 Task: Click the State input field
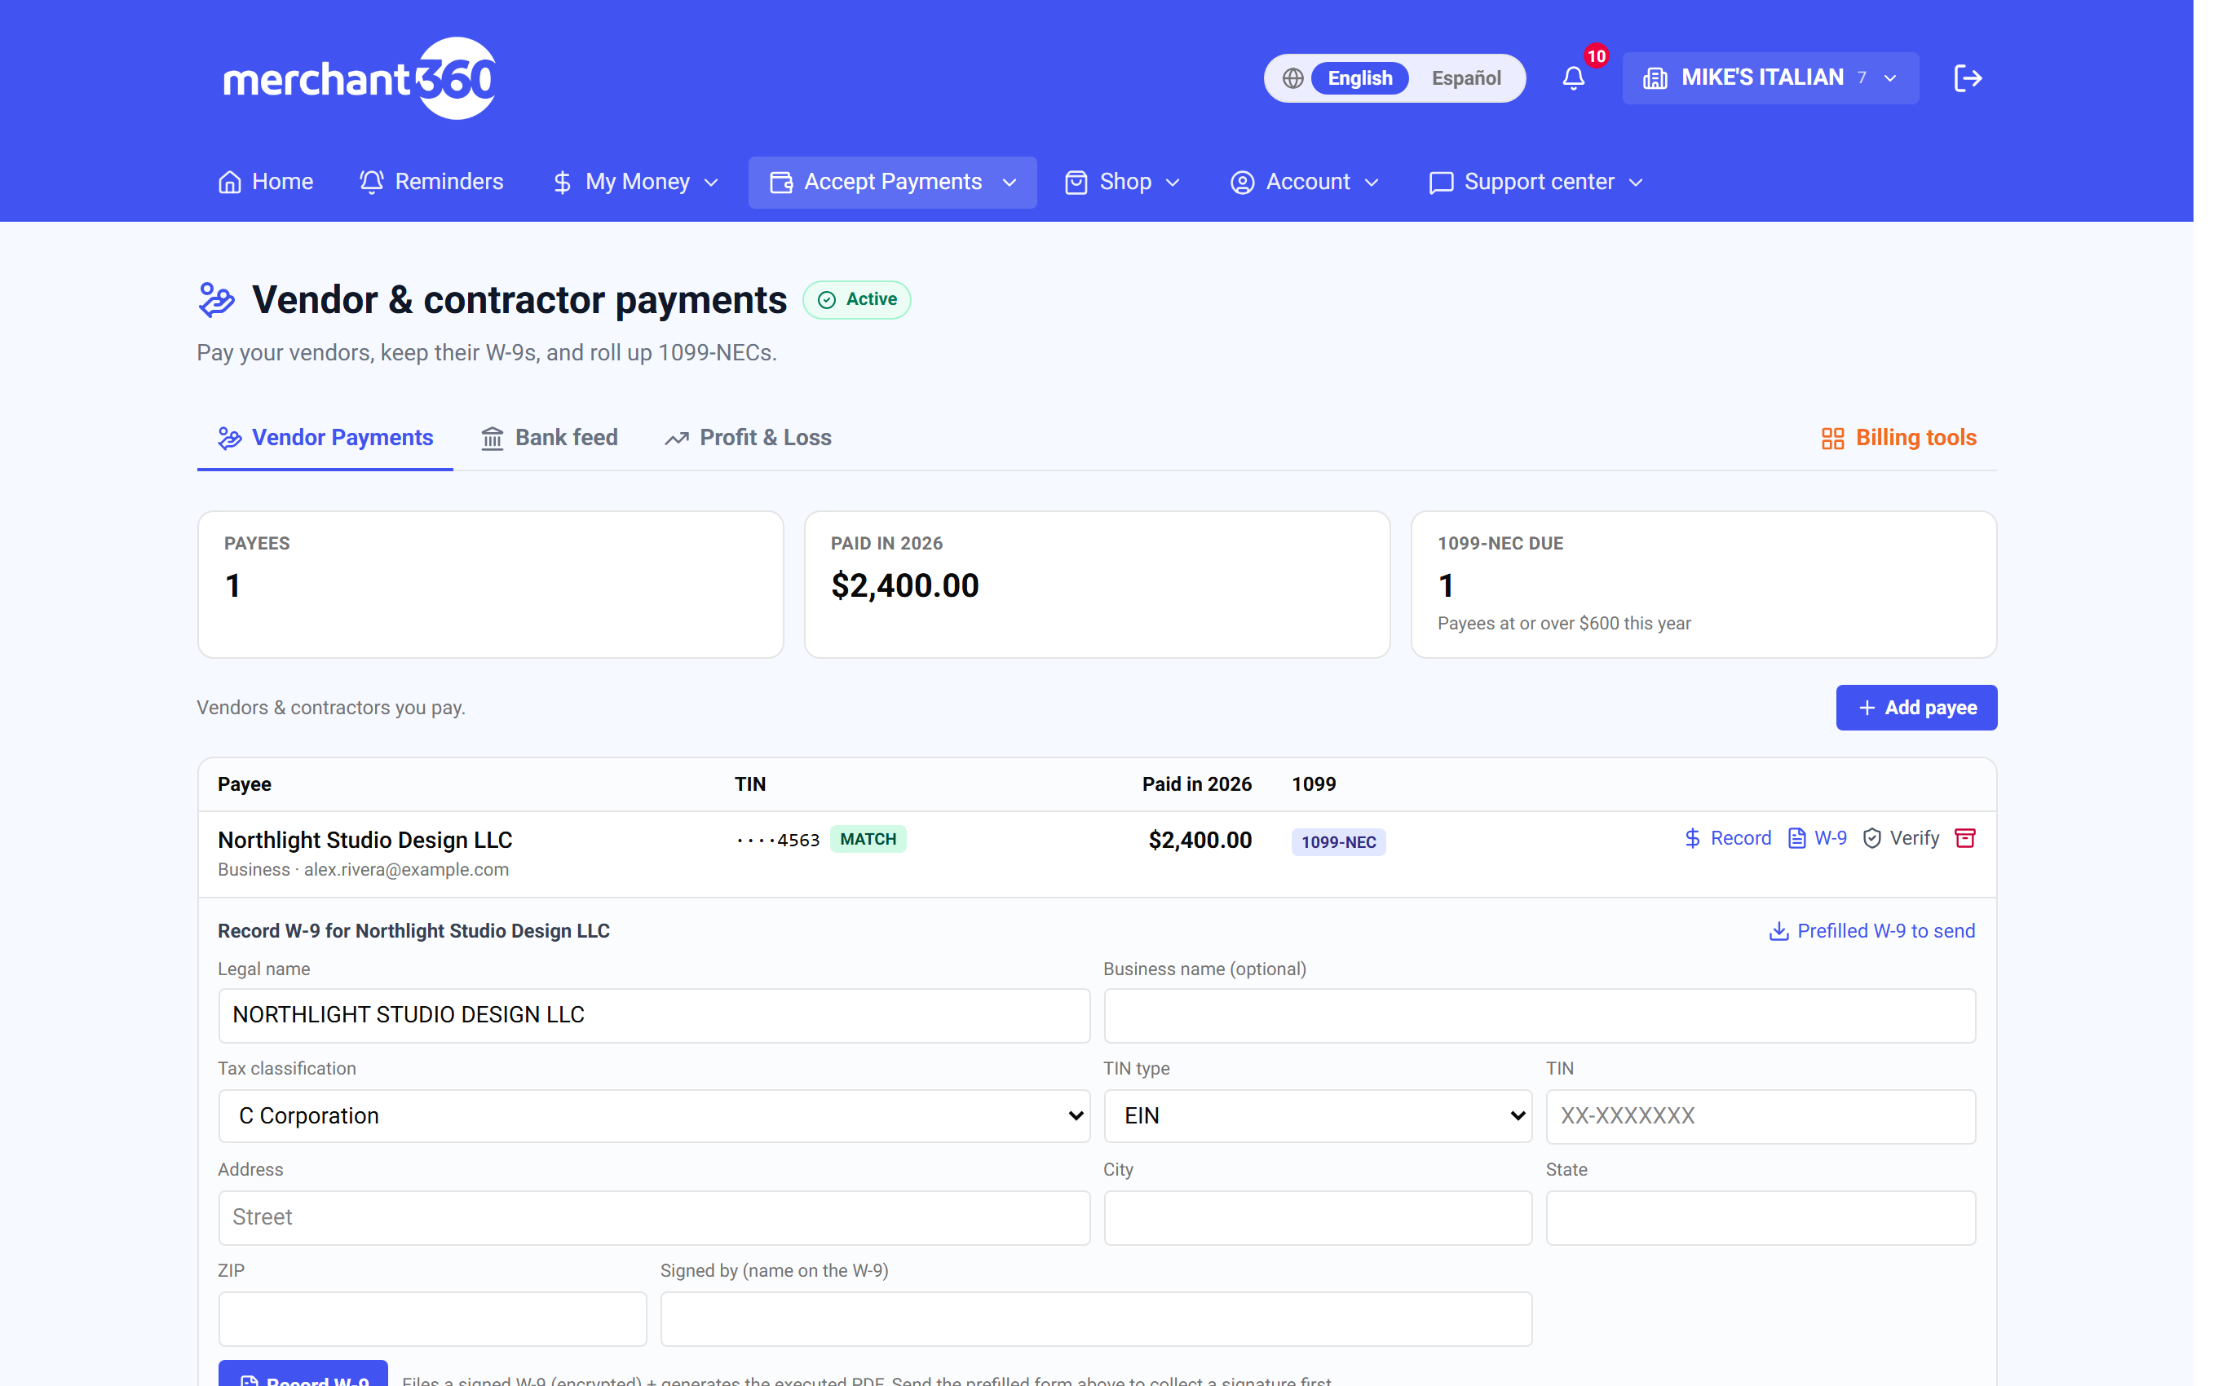(1761, 1218)
